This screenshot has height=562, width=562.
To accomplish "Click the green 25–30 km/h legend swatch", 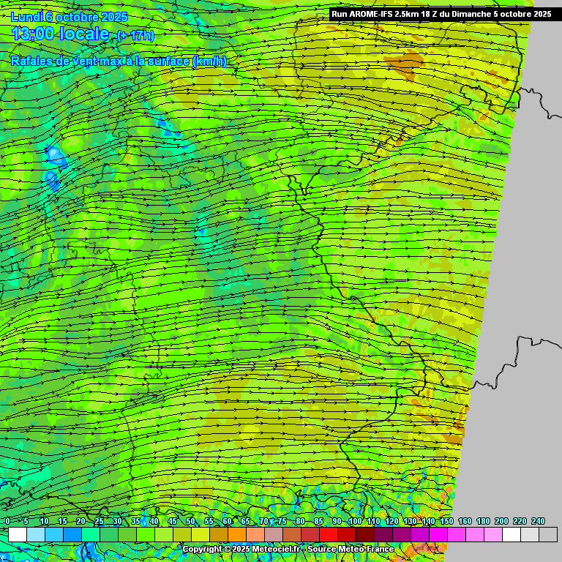I will (x=108, y=534).
